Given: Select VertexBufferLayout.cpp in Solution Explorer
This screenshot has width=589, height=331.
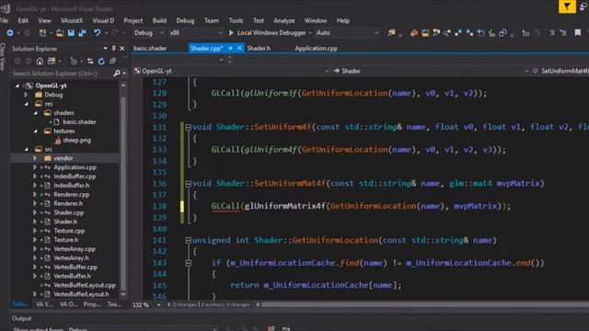Looking at the screenshot, I should [x=85, y=285].
